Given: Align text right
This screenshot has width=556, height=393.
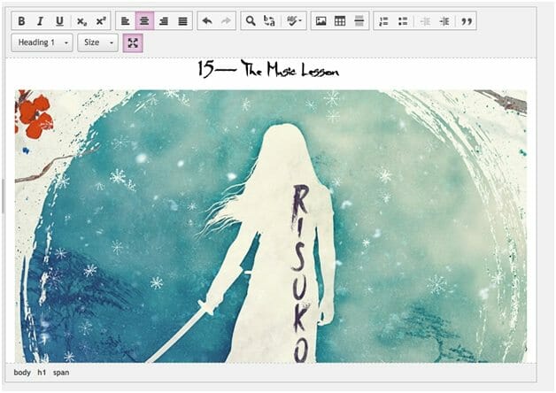Looking at the screenshot, I should (164, 21).
